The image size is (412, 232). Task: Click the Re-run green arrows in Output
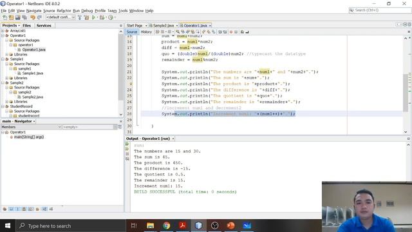127,144
